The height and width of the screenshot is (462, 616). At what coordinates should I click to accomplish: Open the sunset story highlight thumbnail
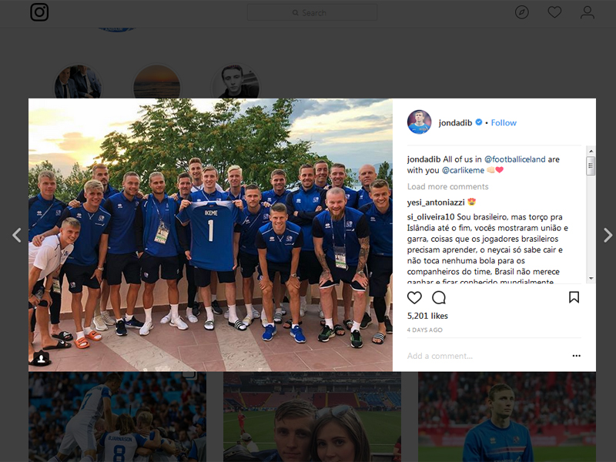point(157,82)
